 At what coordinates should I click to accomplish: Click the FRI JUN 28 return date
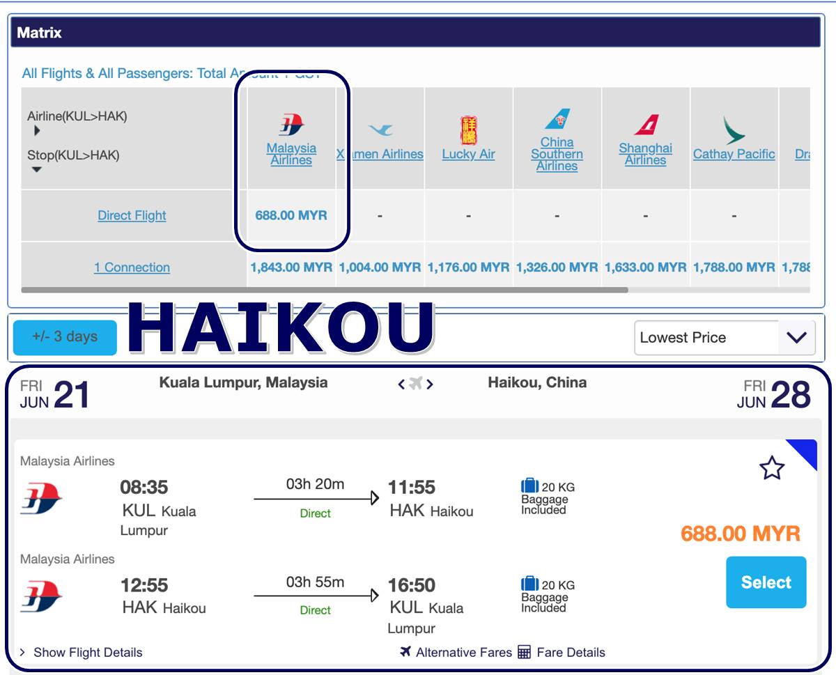[x=774, y=394]
